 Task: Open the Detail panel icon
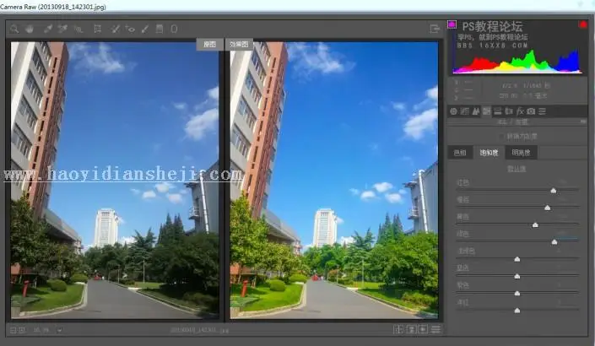click(475, 111)
